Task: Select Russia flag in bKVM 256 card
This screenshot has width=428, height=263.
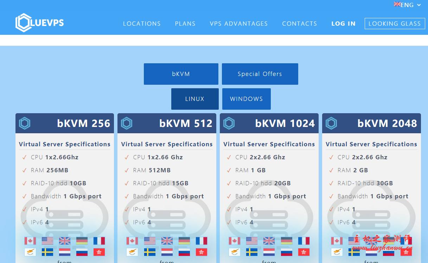Action: (x=82, y=252)
